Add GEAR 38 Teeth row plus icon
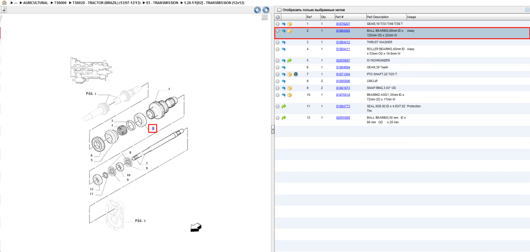Screen dimensions: 530x252 [278, 68]
